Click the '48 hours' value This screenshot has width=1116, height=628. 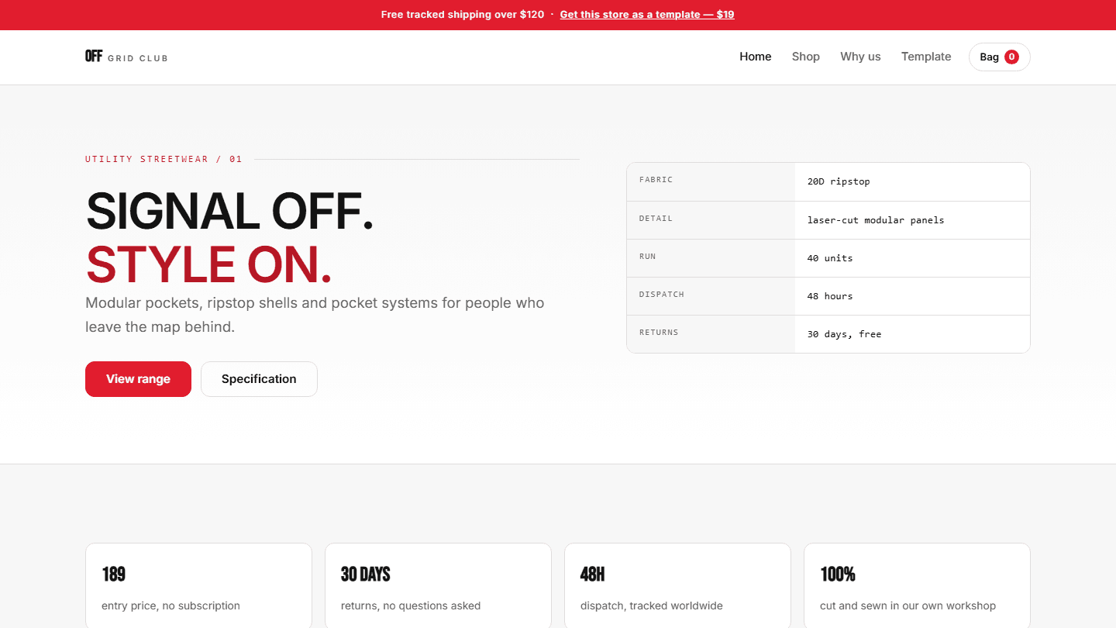coord(830,296)
